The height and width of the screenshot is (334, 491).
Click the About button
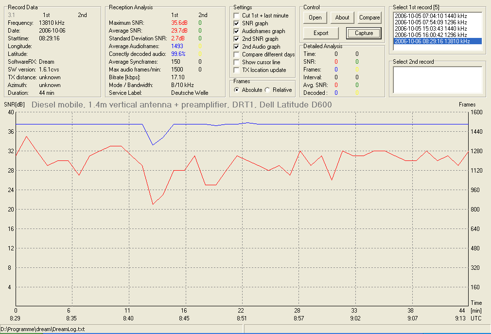click(342, 18)
